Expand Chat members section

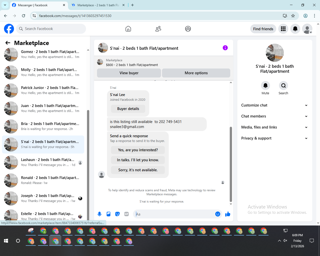pos(274,116)
